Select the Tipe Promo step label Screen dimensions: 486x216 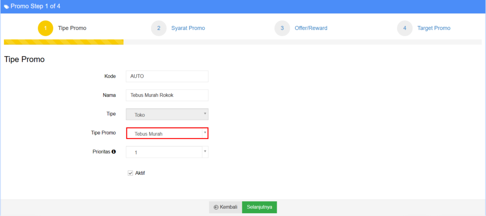72,28
